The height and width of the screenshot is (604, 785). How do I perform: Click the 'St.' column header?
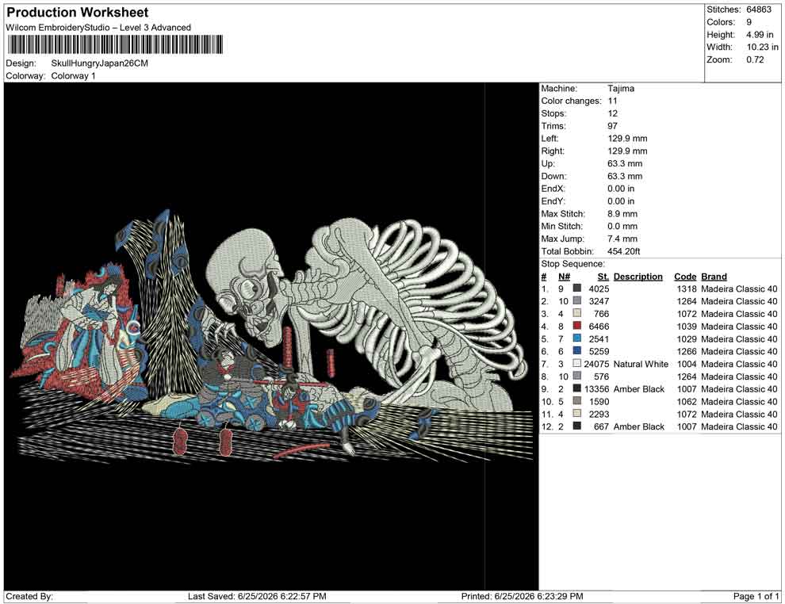(603, 277)
